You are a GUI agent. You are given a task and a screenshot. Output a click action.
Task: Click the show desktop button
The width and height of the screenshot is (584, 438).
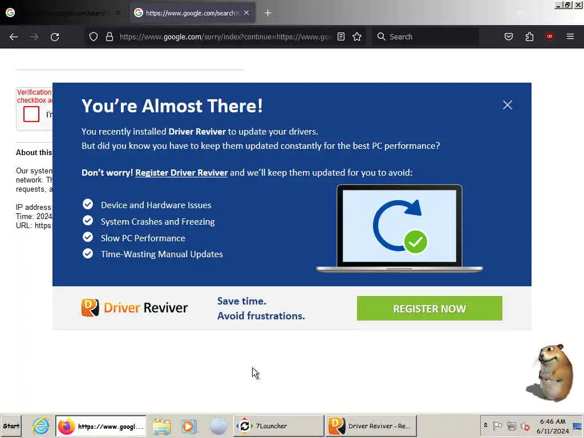[x=578, y=426]
